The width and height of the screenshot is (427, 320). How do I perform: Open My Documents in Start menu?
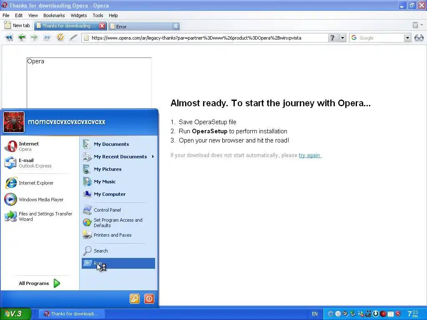(118, 144)
